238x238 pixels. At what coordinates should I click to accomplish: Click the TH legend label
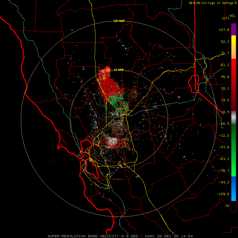(x=227, y=206)
